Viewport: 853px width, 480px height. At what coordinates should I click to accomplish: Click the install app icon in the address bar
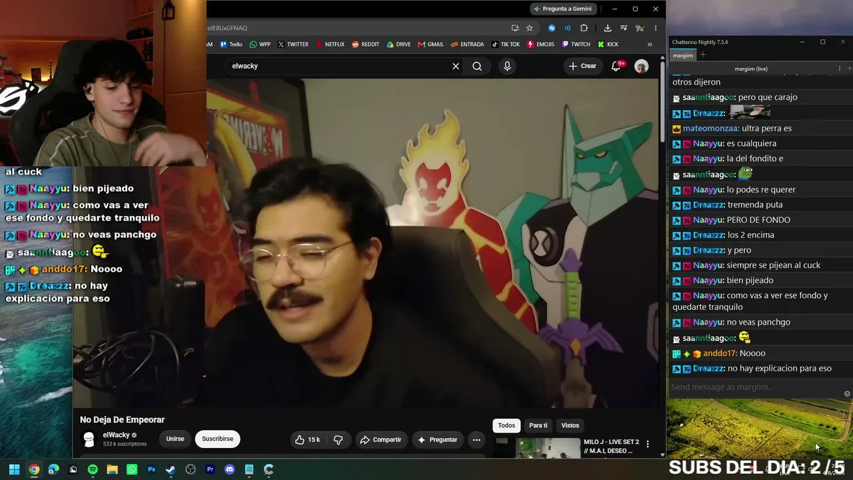point(515,28)
